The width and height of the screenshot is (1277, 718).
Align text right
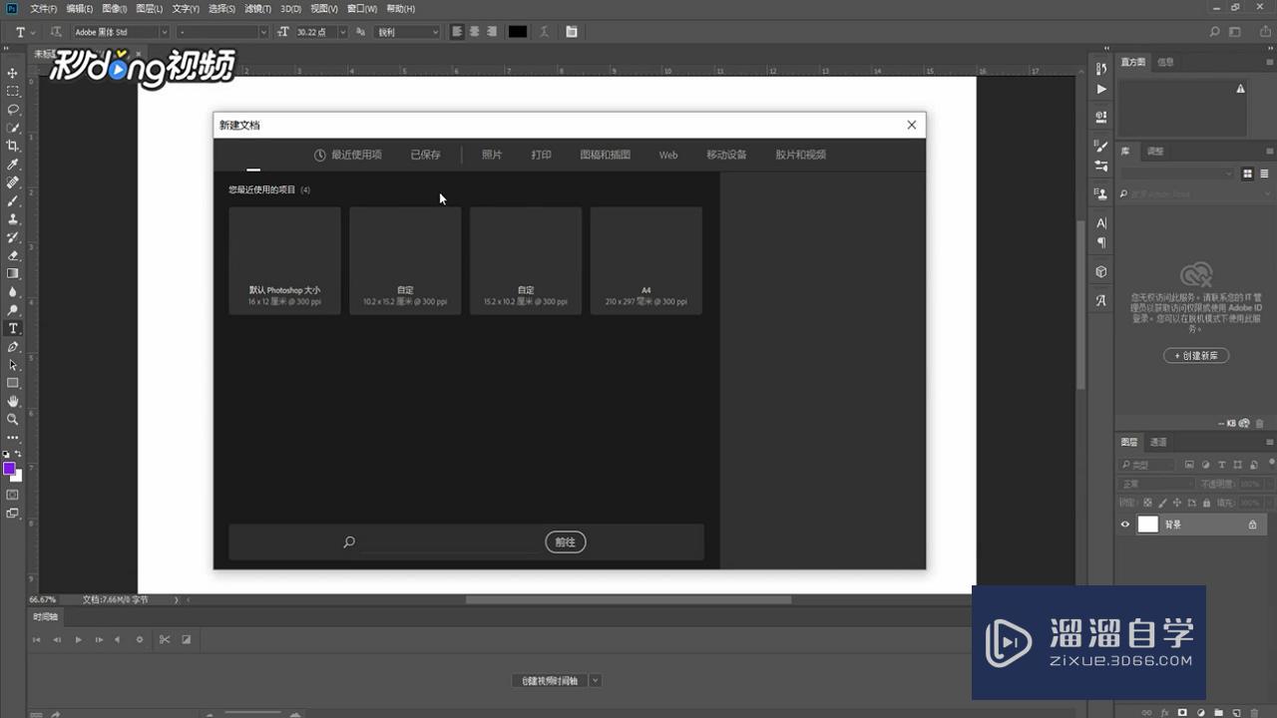point(491,32)
